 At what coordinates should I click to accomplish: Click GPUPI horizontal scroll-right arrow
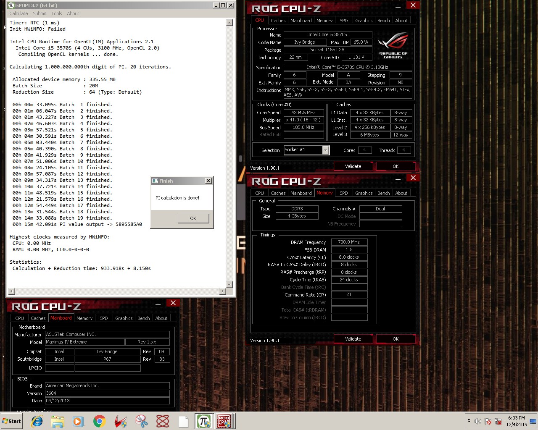pyautogui.click(x=223, y=291)
